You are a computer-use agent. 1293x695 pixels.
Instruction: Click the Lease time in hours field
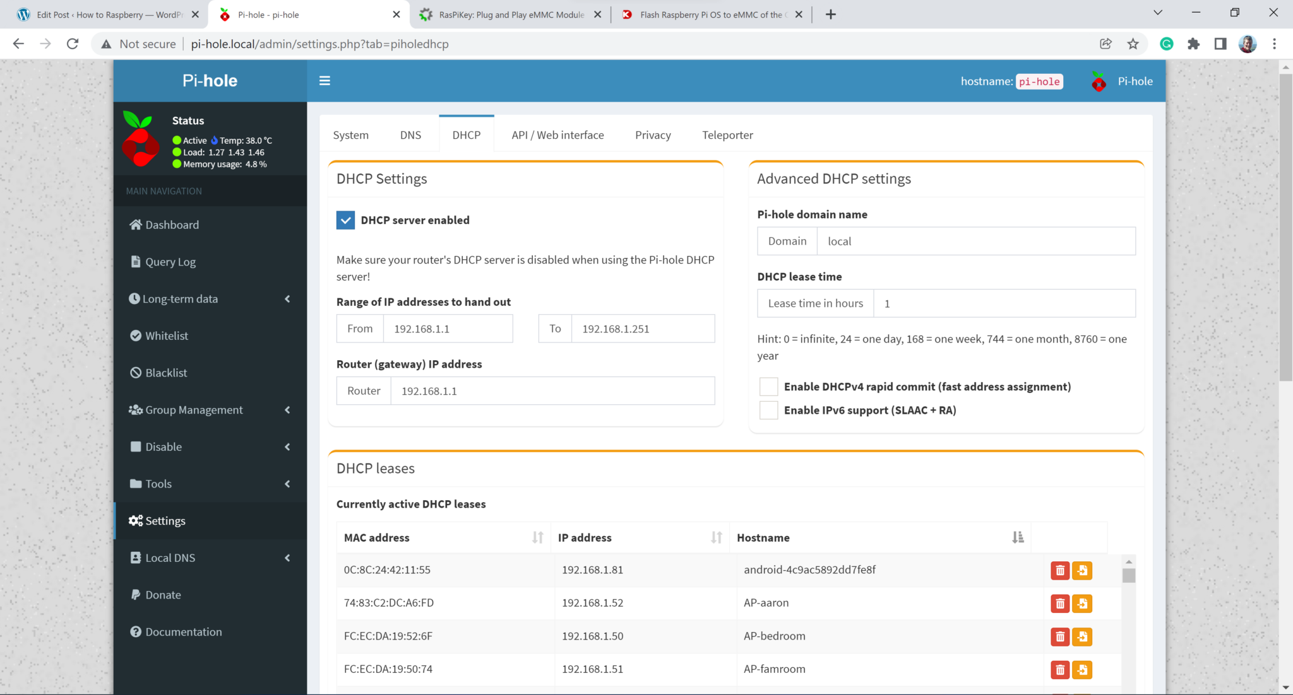point(1004,303)
